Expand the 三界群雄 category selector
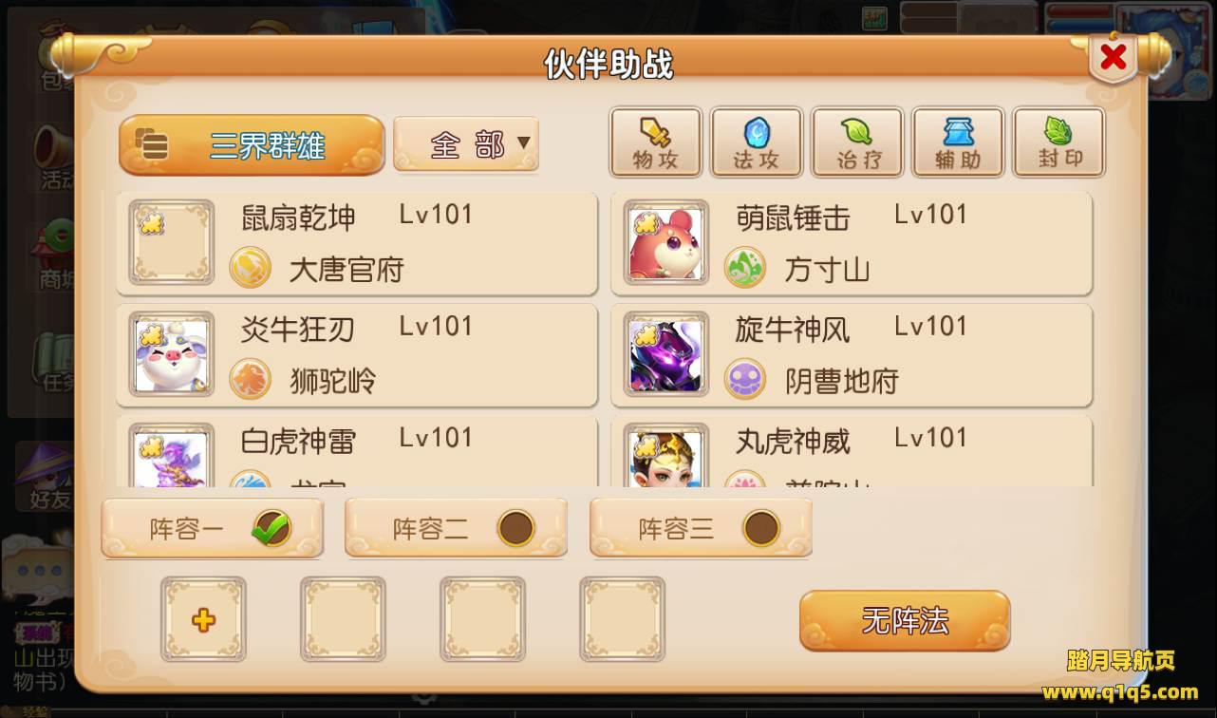The height and width of the screenshot is (718, 1217). coord(252,145)
